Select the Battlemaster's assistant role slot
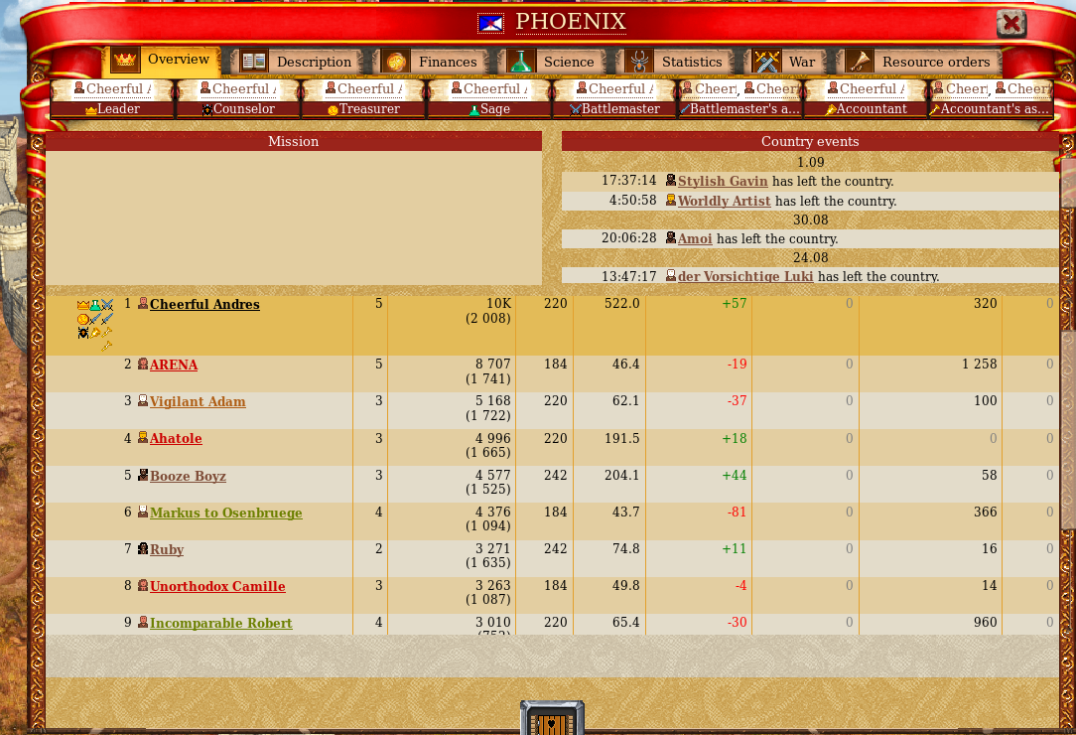1076x735 pixels. point(740,99)
